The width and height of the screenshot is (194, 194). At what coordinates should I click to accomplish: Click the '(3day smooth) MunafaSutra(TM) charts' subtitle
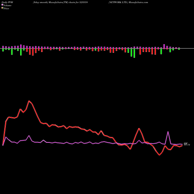click(54, 2)
